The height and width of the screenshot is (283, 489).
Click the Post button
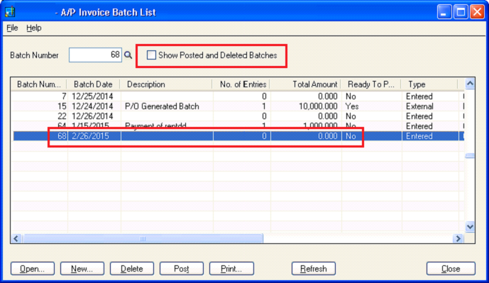[182, 269]
